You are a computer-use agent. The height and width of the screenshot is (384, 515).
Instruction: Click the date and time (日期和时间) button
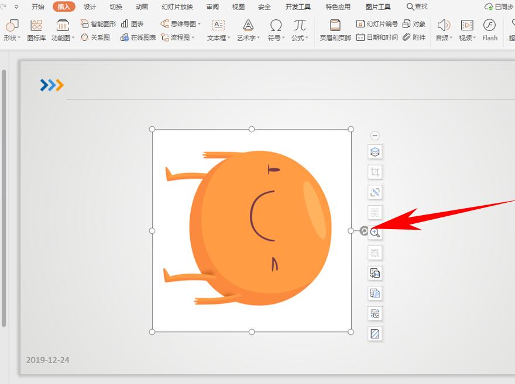coord(377,37)
